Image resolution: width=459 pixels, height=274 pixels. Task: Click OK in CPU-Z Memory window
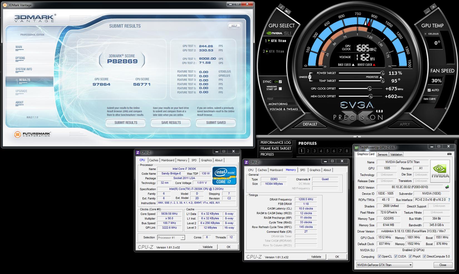point(337,257)
